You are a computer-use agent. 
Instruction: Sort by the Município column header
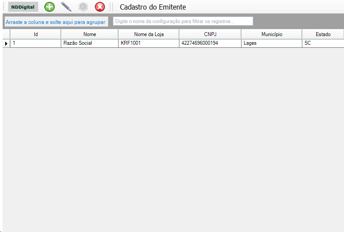tap(271, 34)
